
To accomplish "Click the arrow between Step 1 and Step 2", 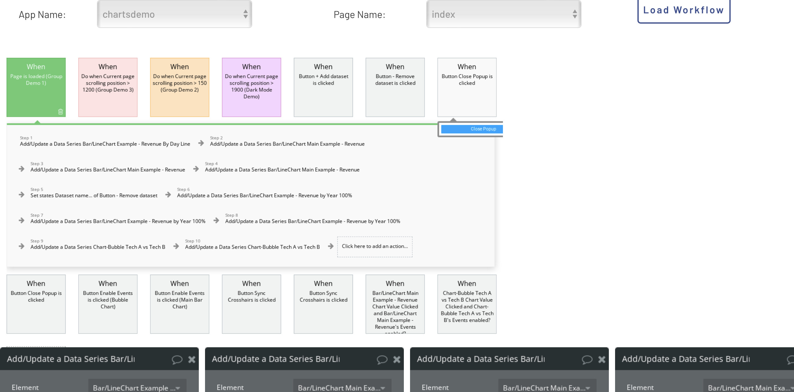I will 201,143.
